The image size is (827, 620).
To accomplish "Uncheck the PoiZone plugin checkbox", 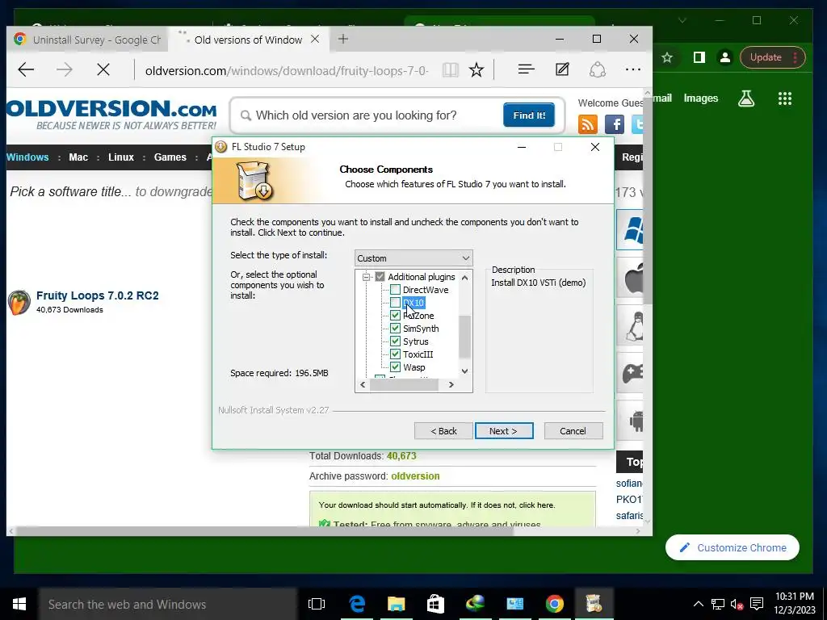I will pos(395,316).
